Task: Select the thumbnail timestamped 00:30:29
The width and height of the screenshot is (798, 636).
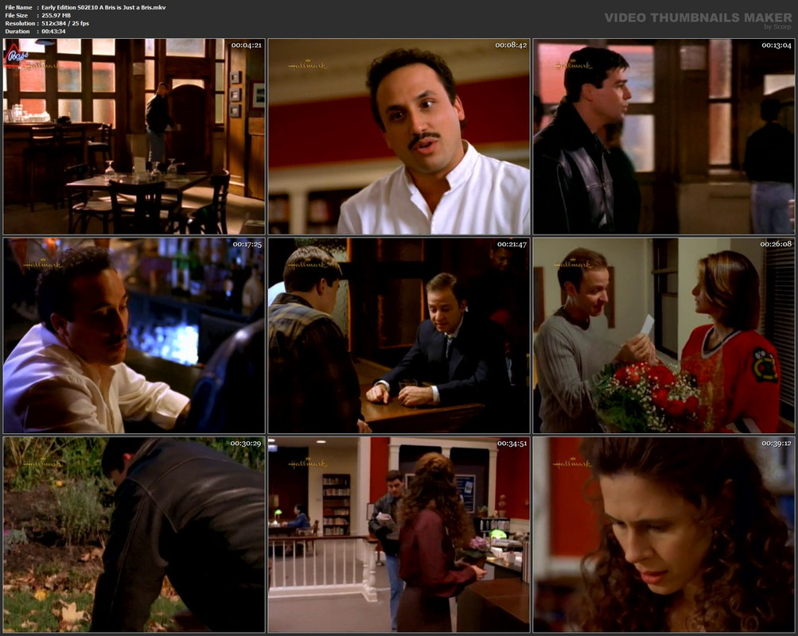Action: click(134, 535)
